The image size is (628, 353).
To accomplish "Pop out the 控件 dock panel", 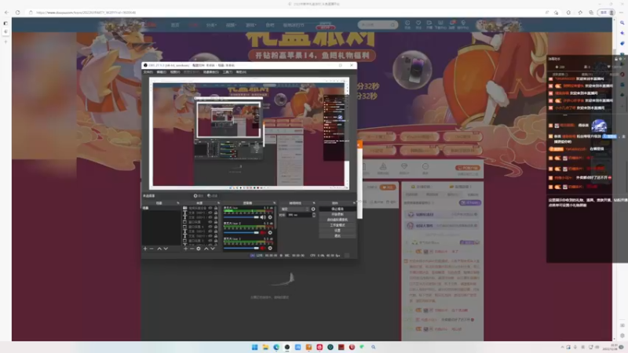I will pyautogui.click(x=355, y=203).
